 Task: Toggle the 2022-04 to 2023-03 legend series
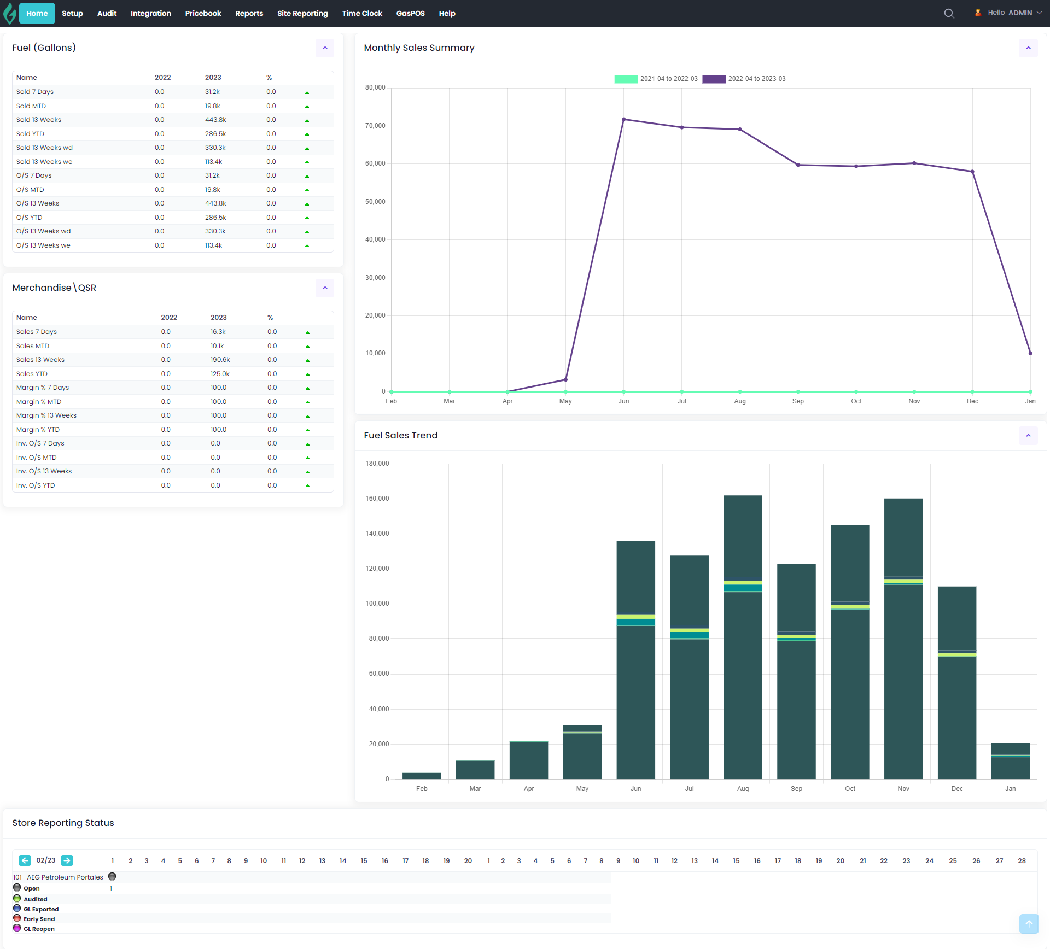(x=744, y=79)
